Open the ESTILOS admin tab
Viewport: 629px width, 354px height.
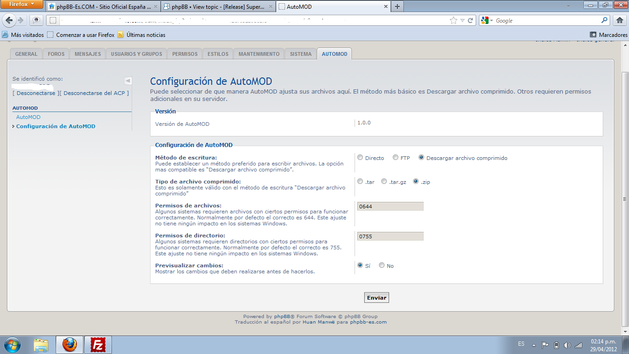pos(218,54)
